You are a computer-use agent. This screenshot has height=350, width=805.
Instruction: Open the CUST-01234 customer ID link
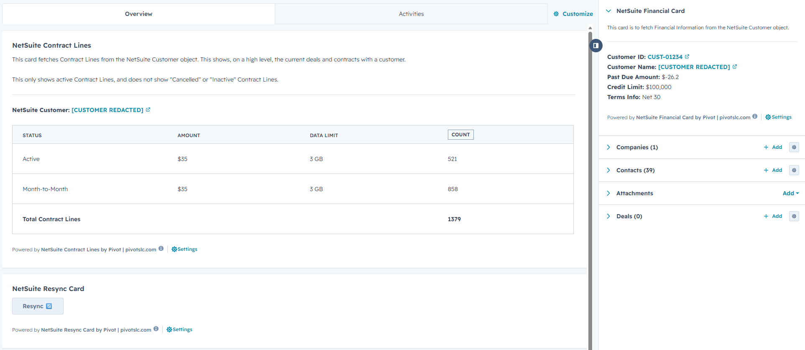point(665,57)
